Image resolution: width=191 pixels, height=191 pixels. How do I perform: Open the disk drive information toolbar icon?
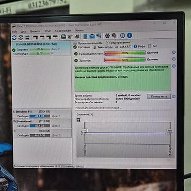(63, 37)
